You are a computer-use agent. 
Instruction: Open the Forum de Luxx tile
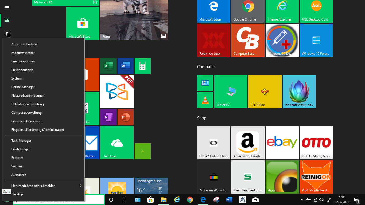click(x=213, y=40)
